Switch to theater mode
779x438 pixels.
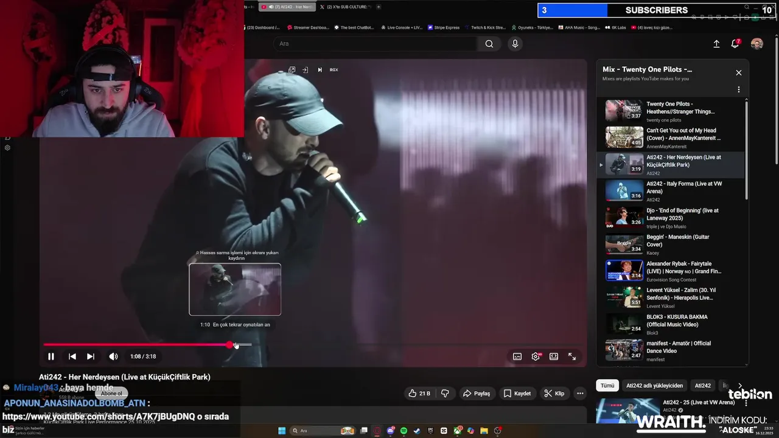coord(554,356)
